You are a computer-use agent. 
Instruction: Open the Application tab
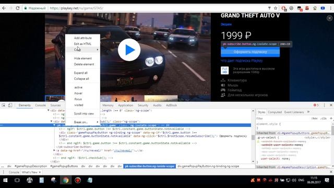125,105
